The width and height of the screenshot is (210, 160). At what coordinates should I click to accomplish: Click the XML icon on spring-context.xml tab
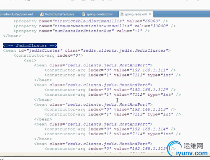[84, 14]
